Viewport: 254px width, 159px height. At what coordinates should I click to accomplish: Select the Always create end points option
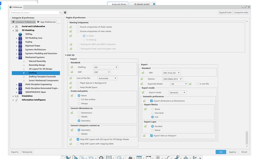click(79, 103)
